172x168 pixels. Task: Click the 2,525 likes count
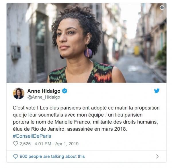pos(25,144)
